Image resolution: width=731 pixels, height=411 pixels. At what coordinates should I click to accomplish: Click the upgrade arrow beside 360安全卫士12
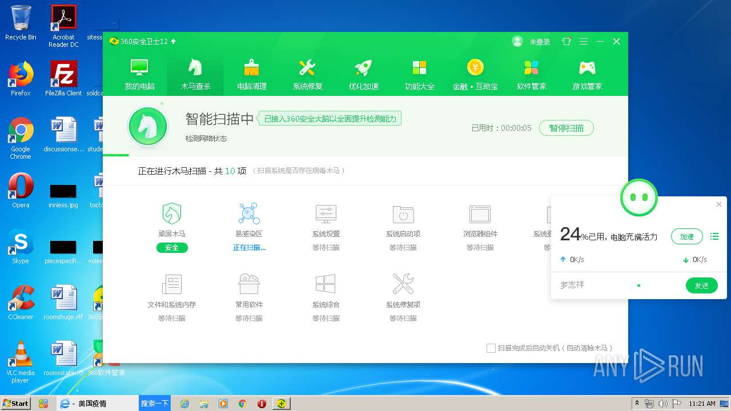tap(174, 42)
